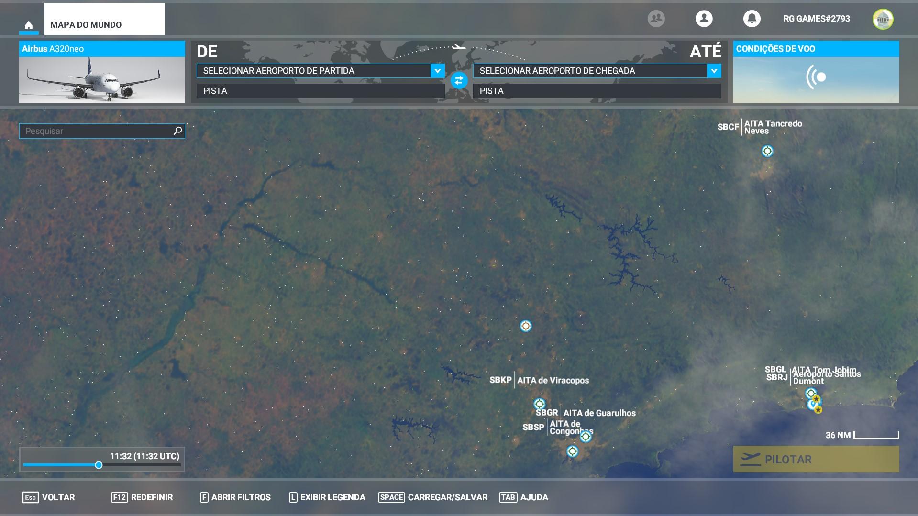Viewport: 918px width, 516px height.
Task: Click the Home icon
Action: click(x=29, y=25)
